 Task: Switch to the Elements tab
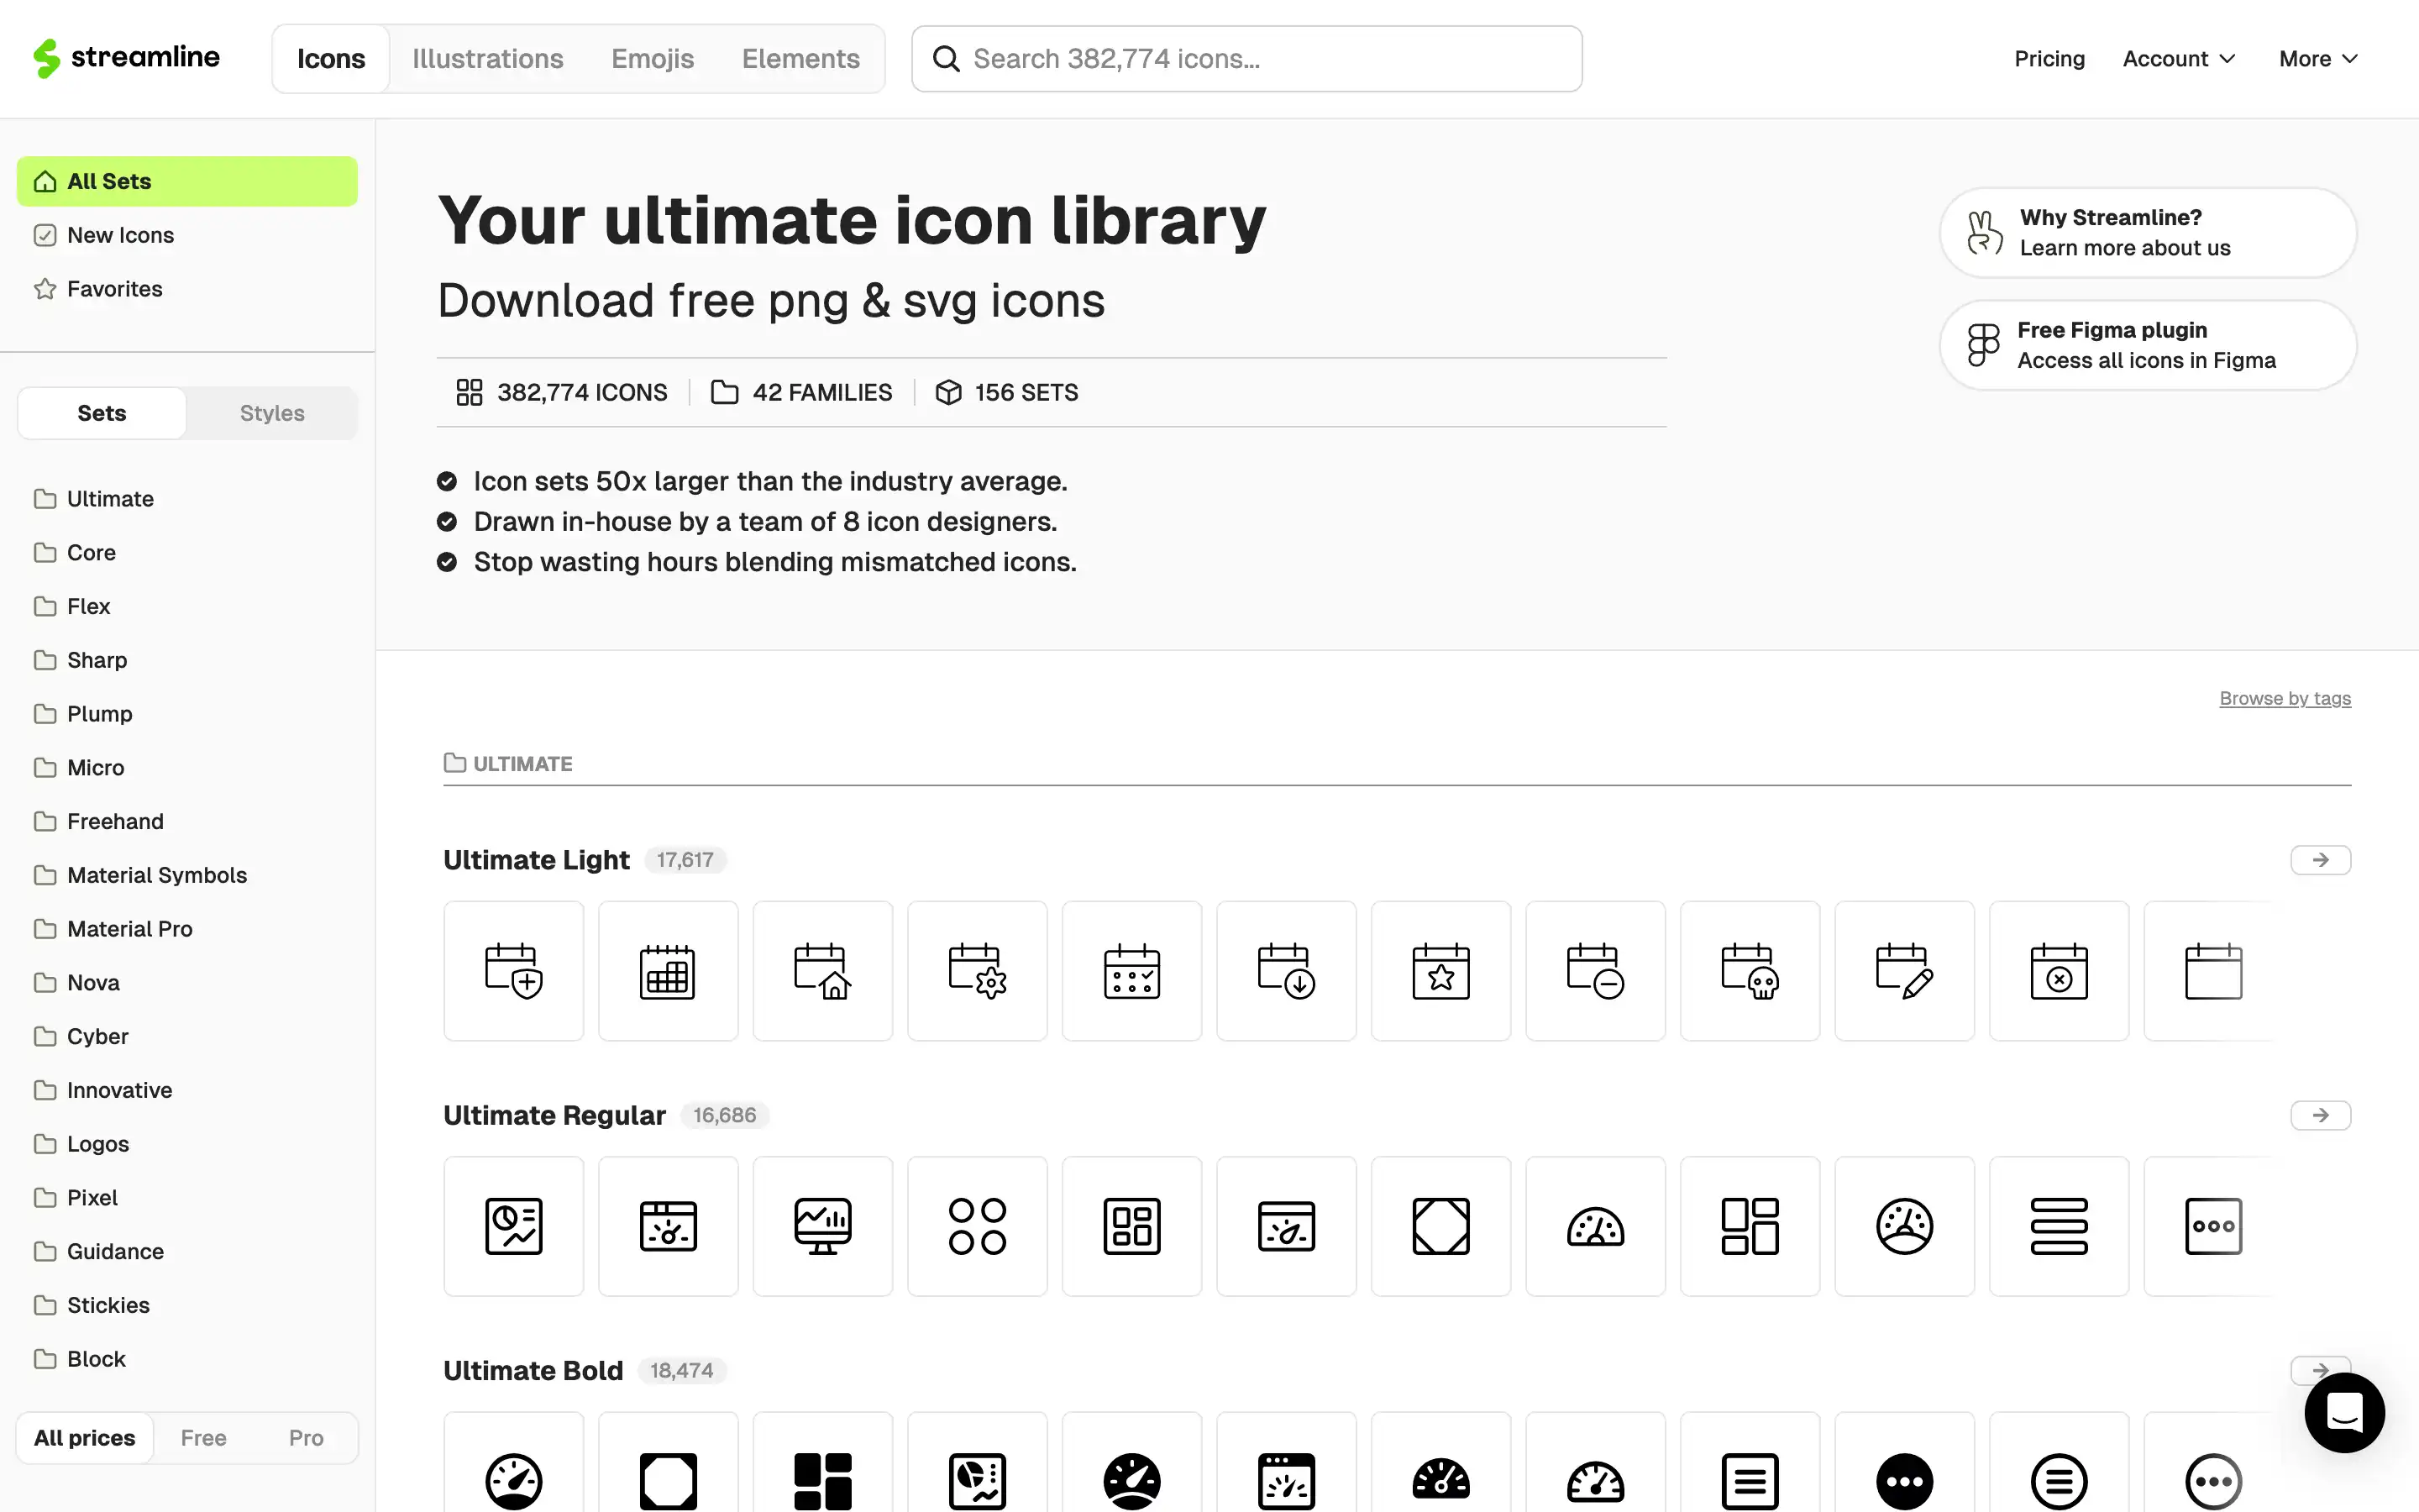coord(800,59)
